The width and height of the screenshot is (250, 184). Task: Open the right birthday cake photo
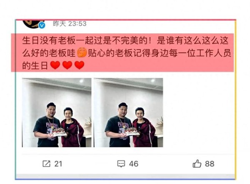tap(128, 112)
